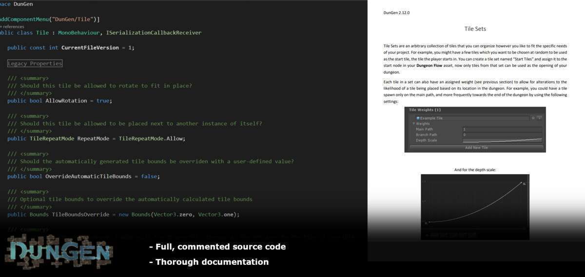
Task: Click the "DunGen 2.12.0" page header text
Action: pos(396,13)
